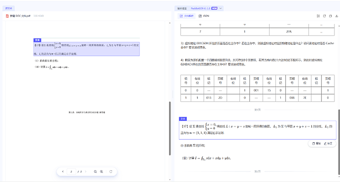Image resolution: width=340 pixels, height=182 pixels.
Task: Click the JSON tab icon
Action: point(200,16)
